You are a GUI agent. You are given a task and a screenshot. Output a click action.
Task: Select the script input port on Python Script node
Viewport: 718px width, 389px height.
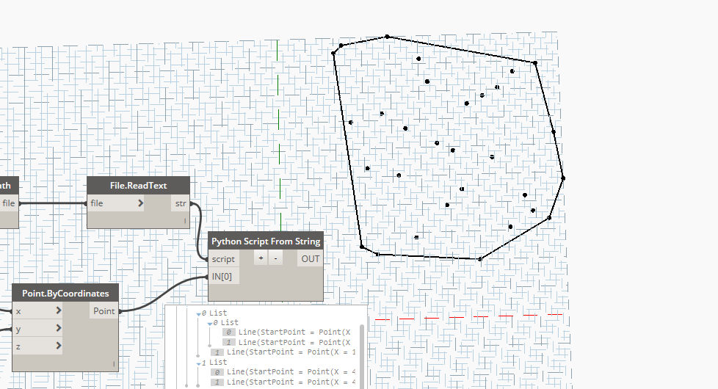point(223,259)
